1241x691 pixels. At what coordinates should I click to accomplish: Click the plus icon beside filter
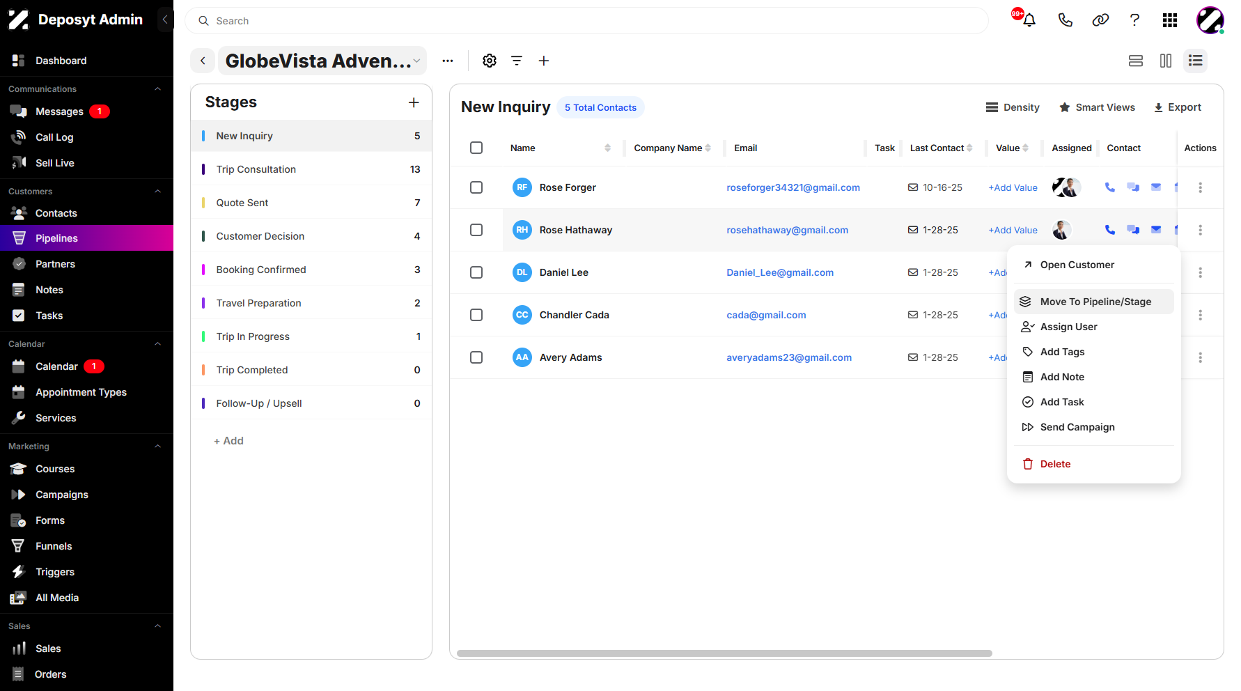544,61
